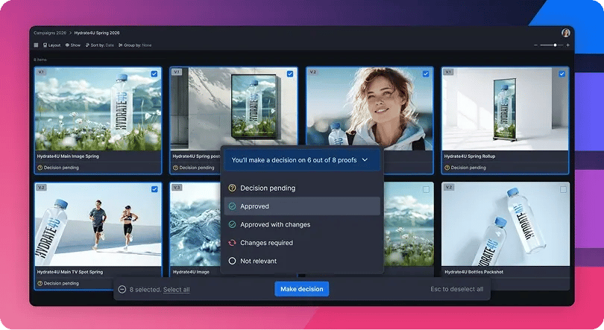Click the minus icon to shrink thumbnails
Screen dimensions: 604x330
(535, 45)
